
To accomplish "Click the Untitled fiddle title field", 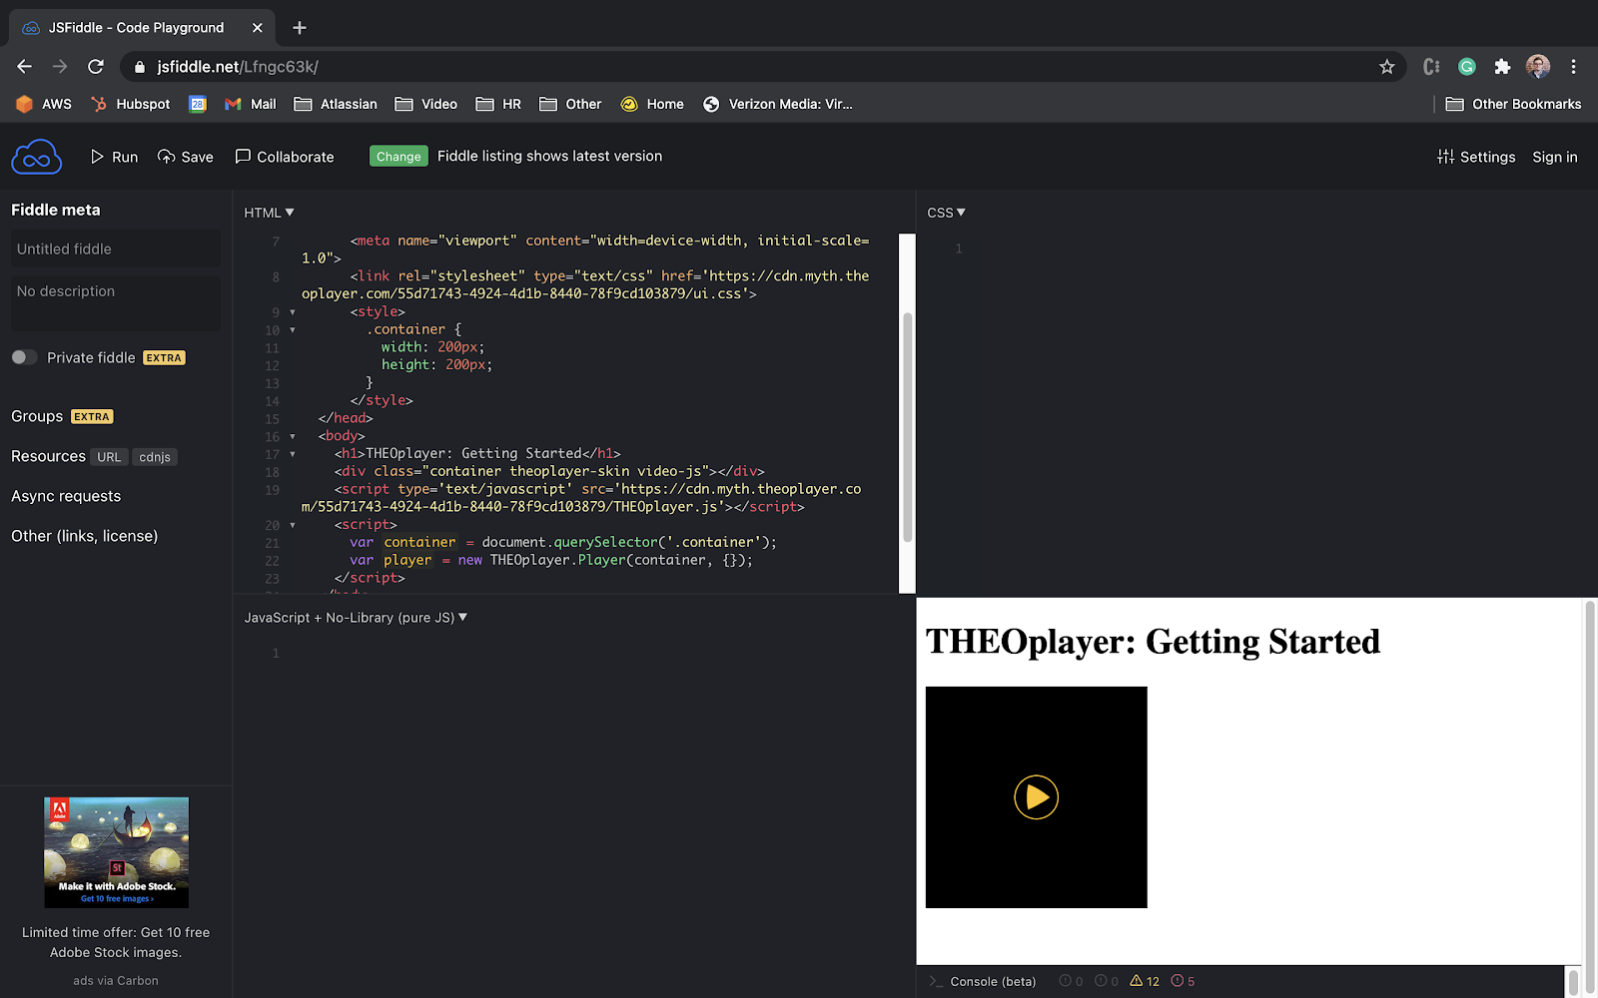I will pyautogui.click(x=115, y=248).
